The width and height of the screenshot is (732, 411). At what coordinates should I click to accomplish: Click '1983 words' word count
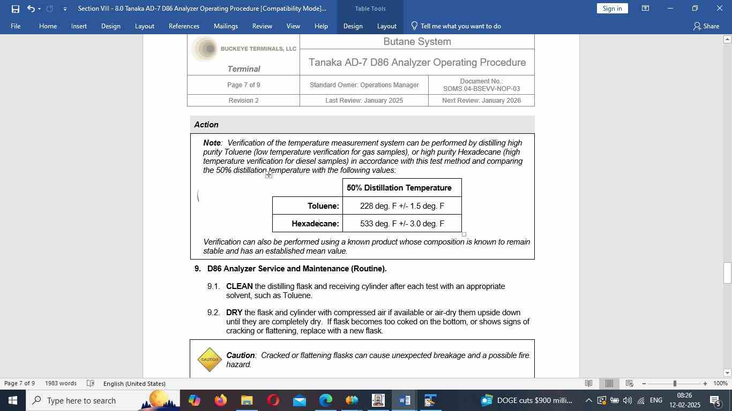61,383
